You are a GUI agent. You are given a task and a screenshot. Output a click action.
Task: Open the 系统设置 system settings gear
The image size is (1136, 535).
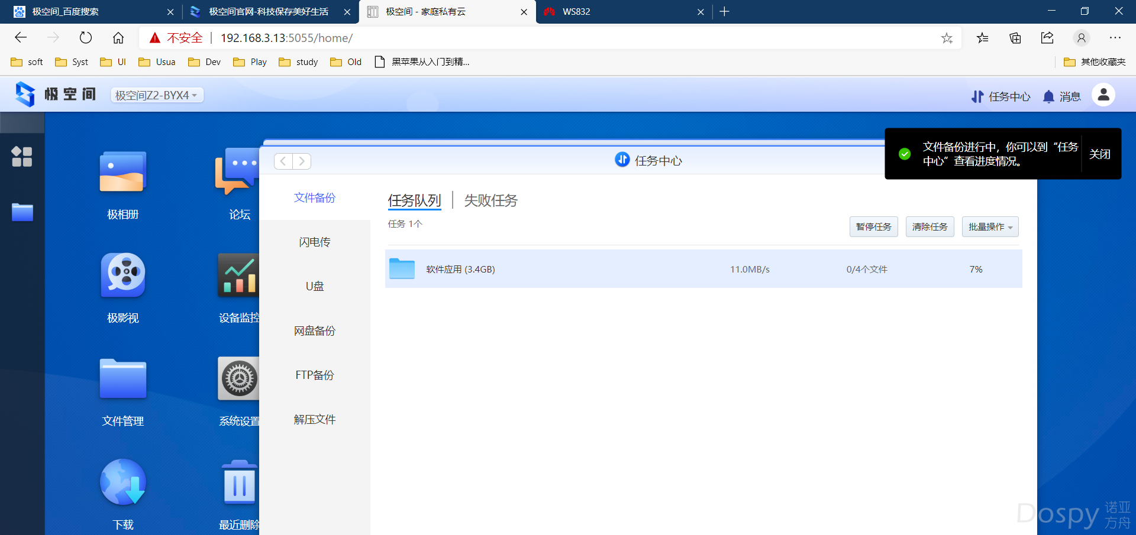coord(238,378)
